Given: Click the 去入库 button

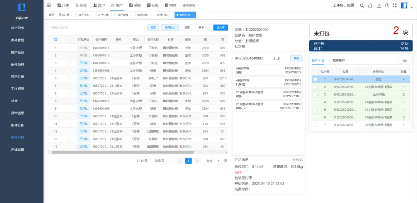Looking at the screenshot, I should point(220,27).
